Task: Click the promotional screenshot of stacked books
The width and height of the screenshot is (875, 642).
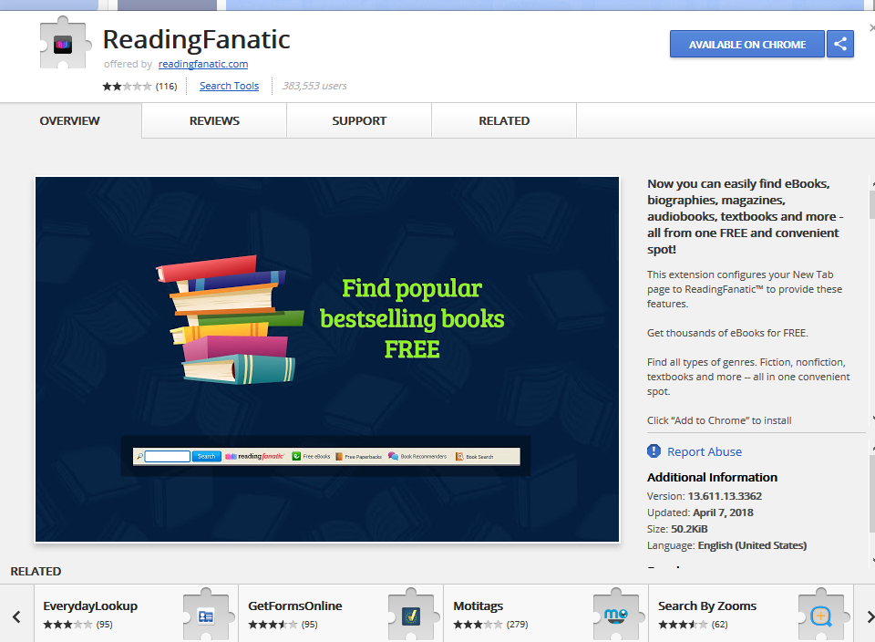Action: pos(327,359)
